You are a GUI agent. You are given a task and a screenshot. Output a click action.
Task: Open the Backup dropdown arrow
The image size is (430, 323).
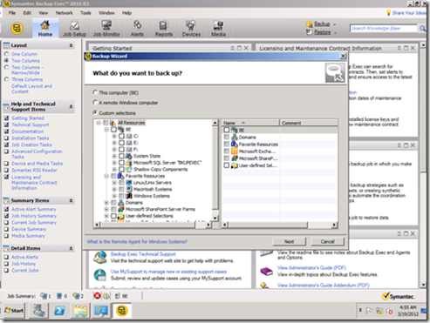[335, 24]
